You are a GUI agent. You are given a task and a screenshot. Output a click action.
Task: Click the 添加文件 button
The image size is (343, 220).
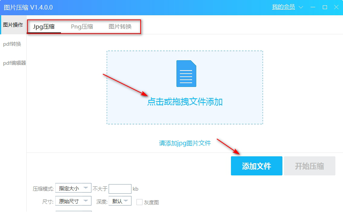point(256,166)
